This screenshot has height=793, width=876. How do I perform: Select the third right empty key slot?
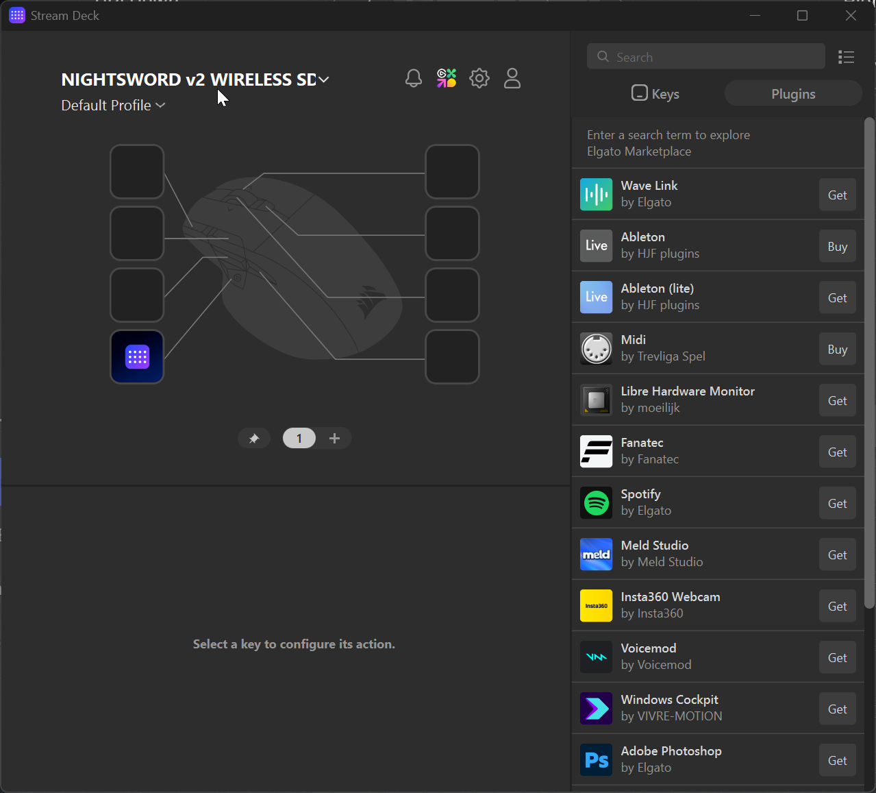(x=452, y=295)
